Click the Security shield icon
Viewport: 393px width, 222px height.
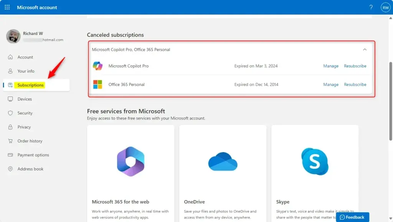coord(10,113)
